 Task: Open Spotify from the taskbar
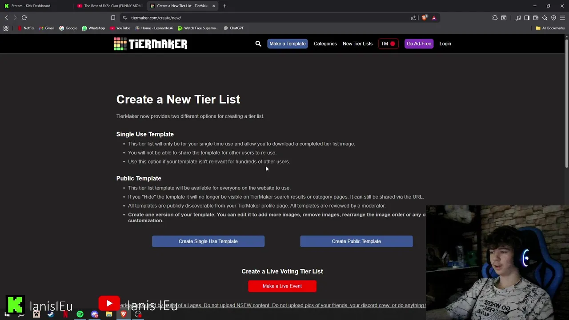[80, 314]
